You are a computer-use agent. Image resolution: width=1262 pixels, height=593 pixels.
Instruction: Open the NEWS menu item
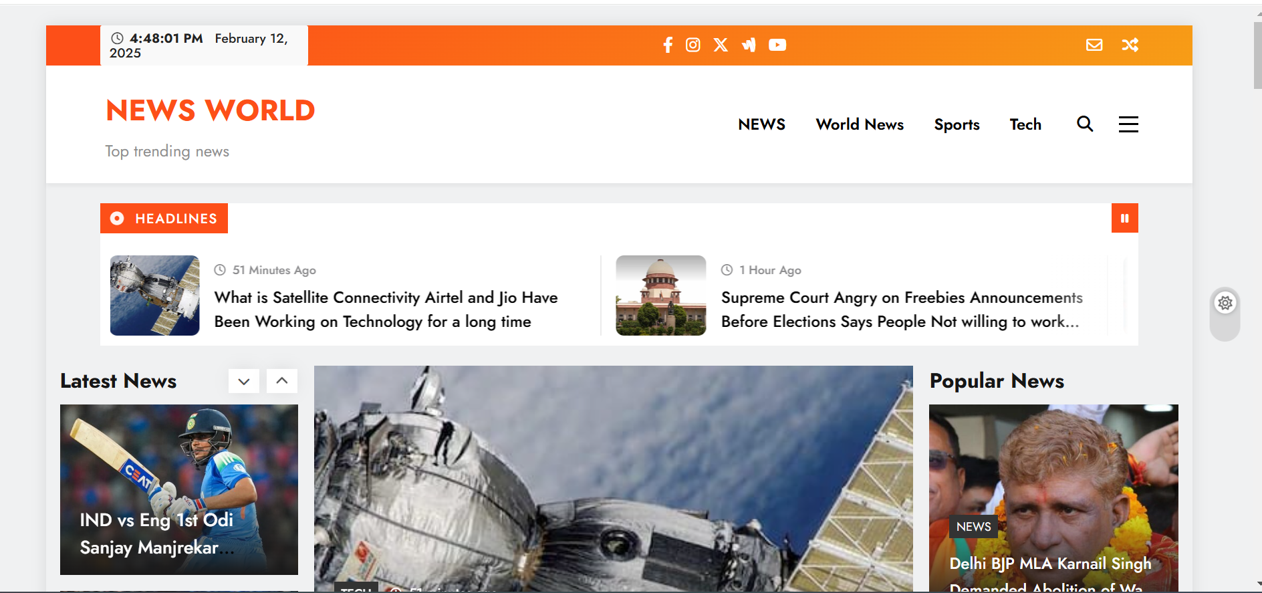point(761,124)
